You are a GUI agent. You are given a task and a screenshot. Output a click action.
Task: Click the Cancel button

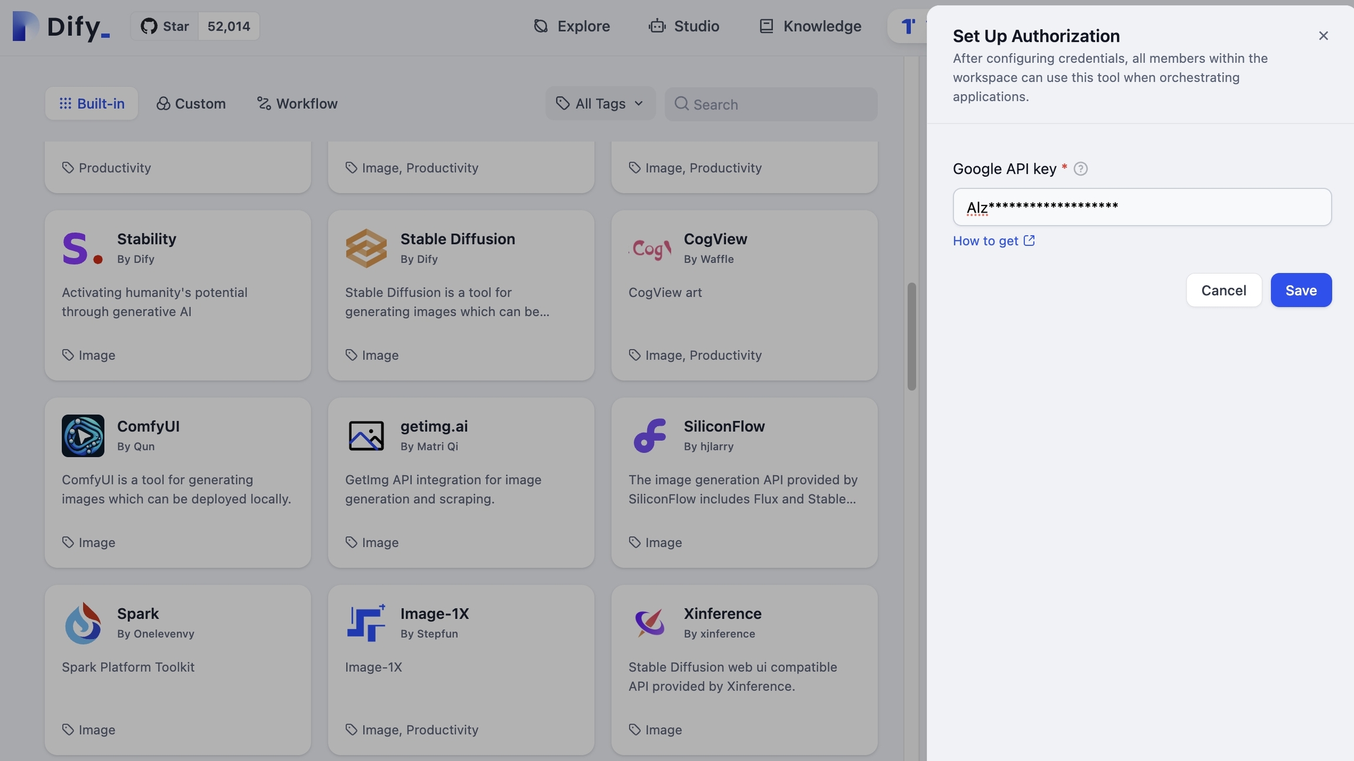[1224, 290]
